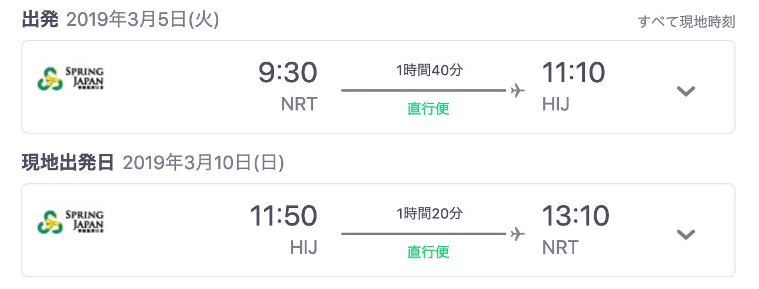This screenshot has width=759, height=289.
Task: Click the 直行便 label on the return flight
Action: (x=428, y=252)
